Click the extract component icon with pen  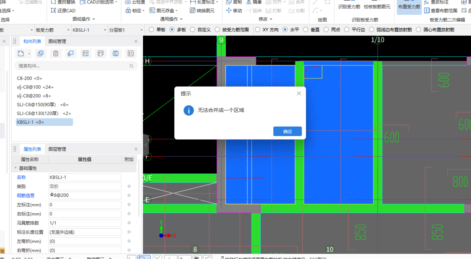[101, 53]
